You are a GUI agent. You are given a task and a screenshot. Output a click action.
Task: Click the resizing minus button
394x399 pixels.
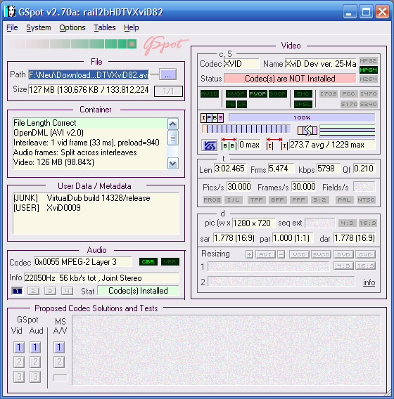click(x=281, y=254)
